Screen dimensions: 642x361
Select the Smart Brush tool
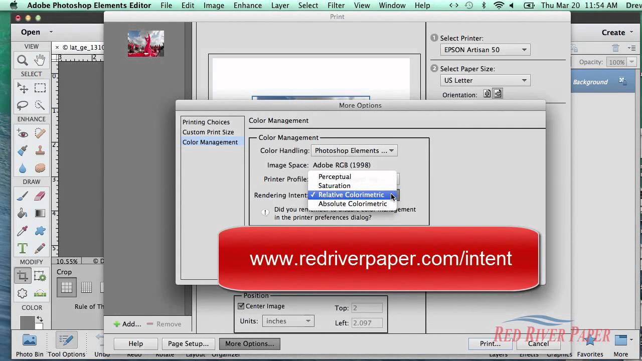pos(23,150)
